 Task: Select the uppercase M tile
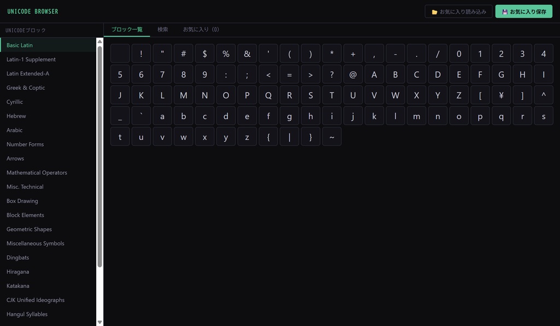tap(184, 95)
